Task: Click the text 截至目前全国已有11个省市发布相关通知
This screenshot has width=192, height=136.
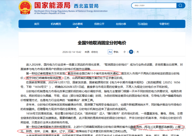Action: coord(93,73)
